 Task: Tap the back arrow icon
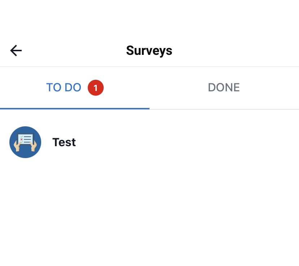(16, 51)
